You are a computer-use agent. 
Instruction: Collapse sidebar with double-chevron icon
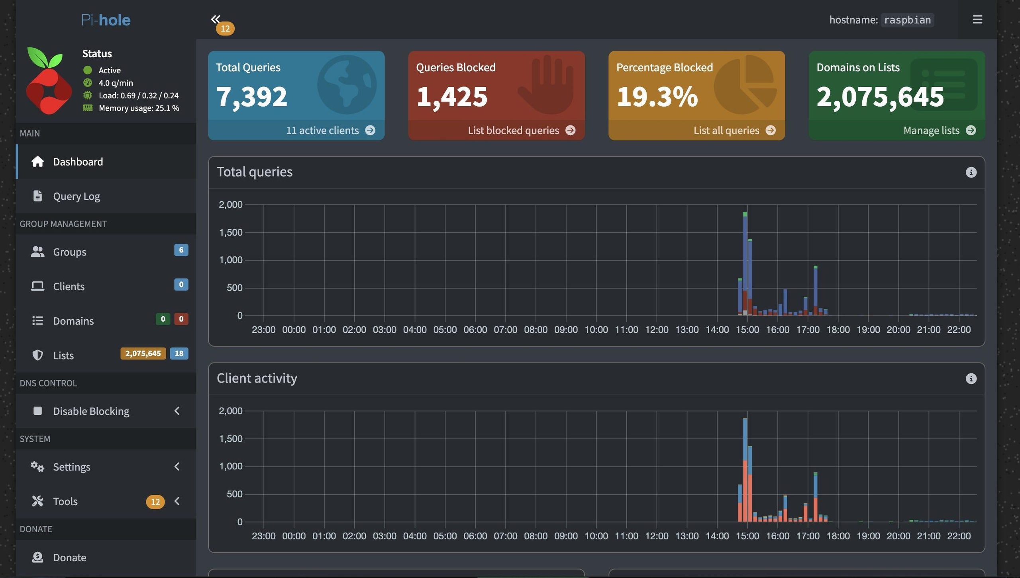216,19
